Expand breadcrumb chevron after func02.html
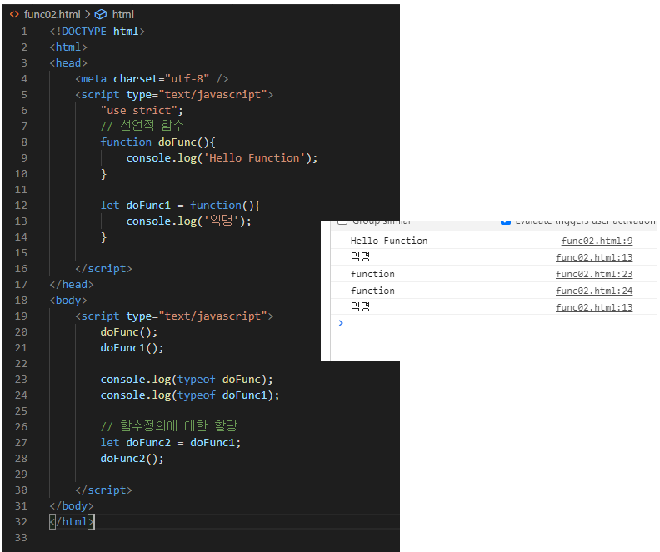 click(x=87, y=15)
